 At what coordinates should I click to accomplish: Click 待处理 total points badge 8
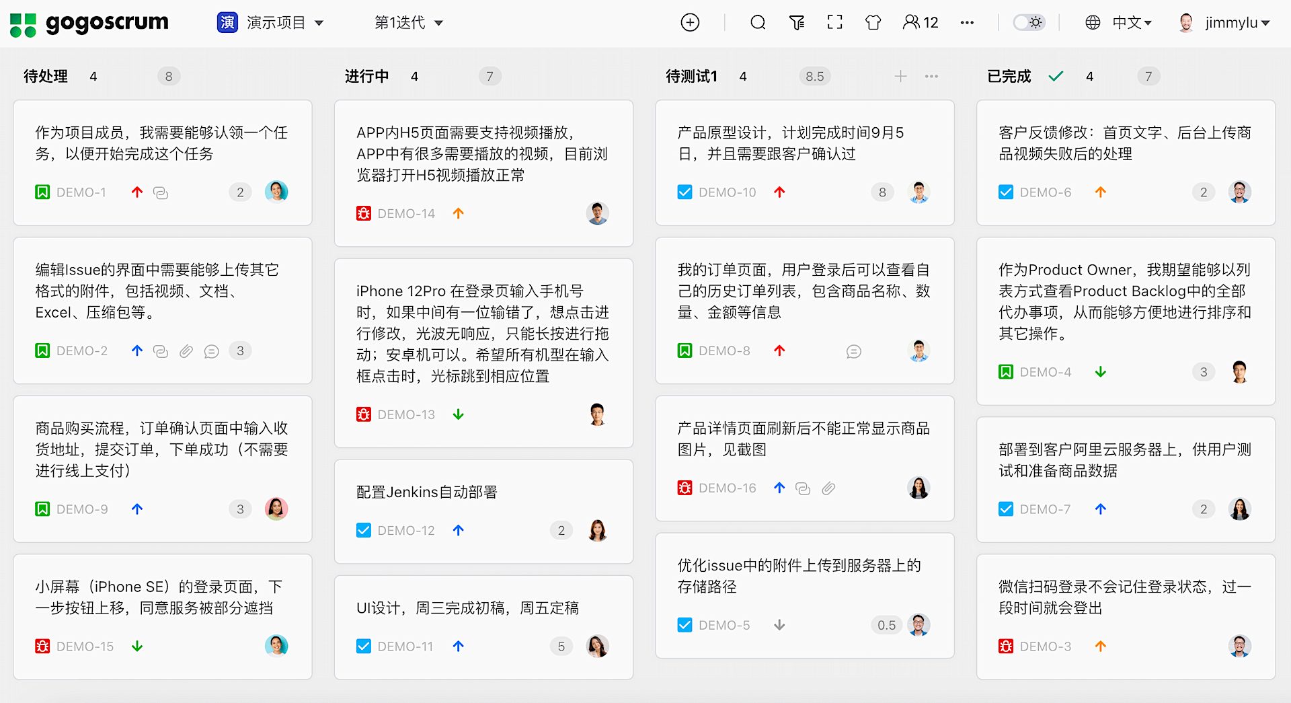(169, 76)
